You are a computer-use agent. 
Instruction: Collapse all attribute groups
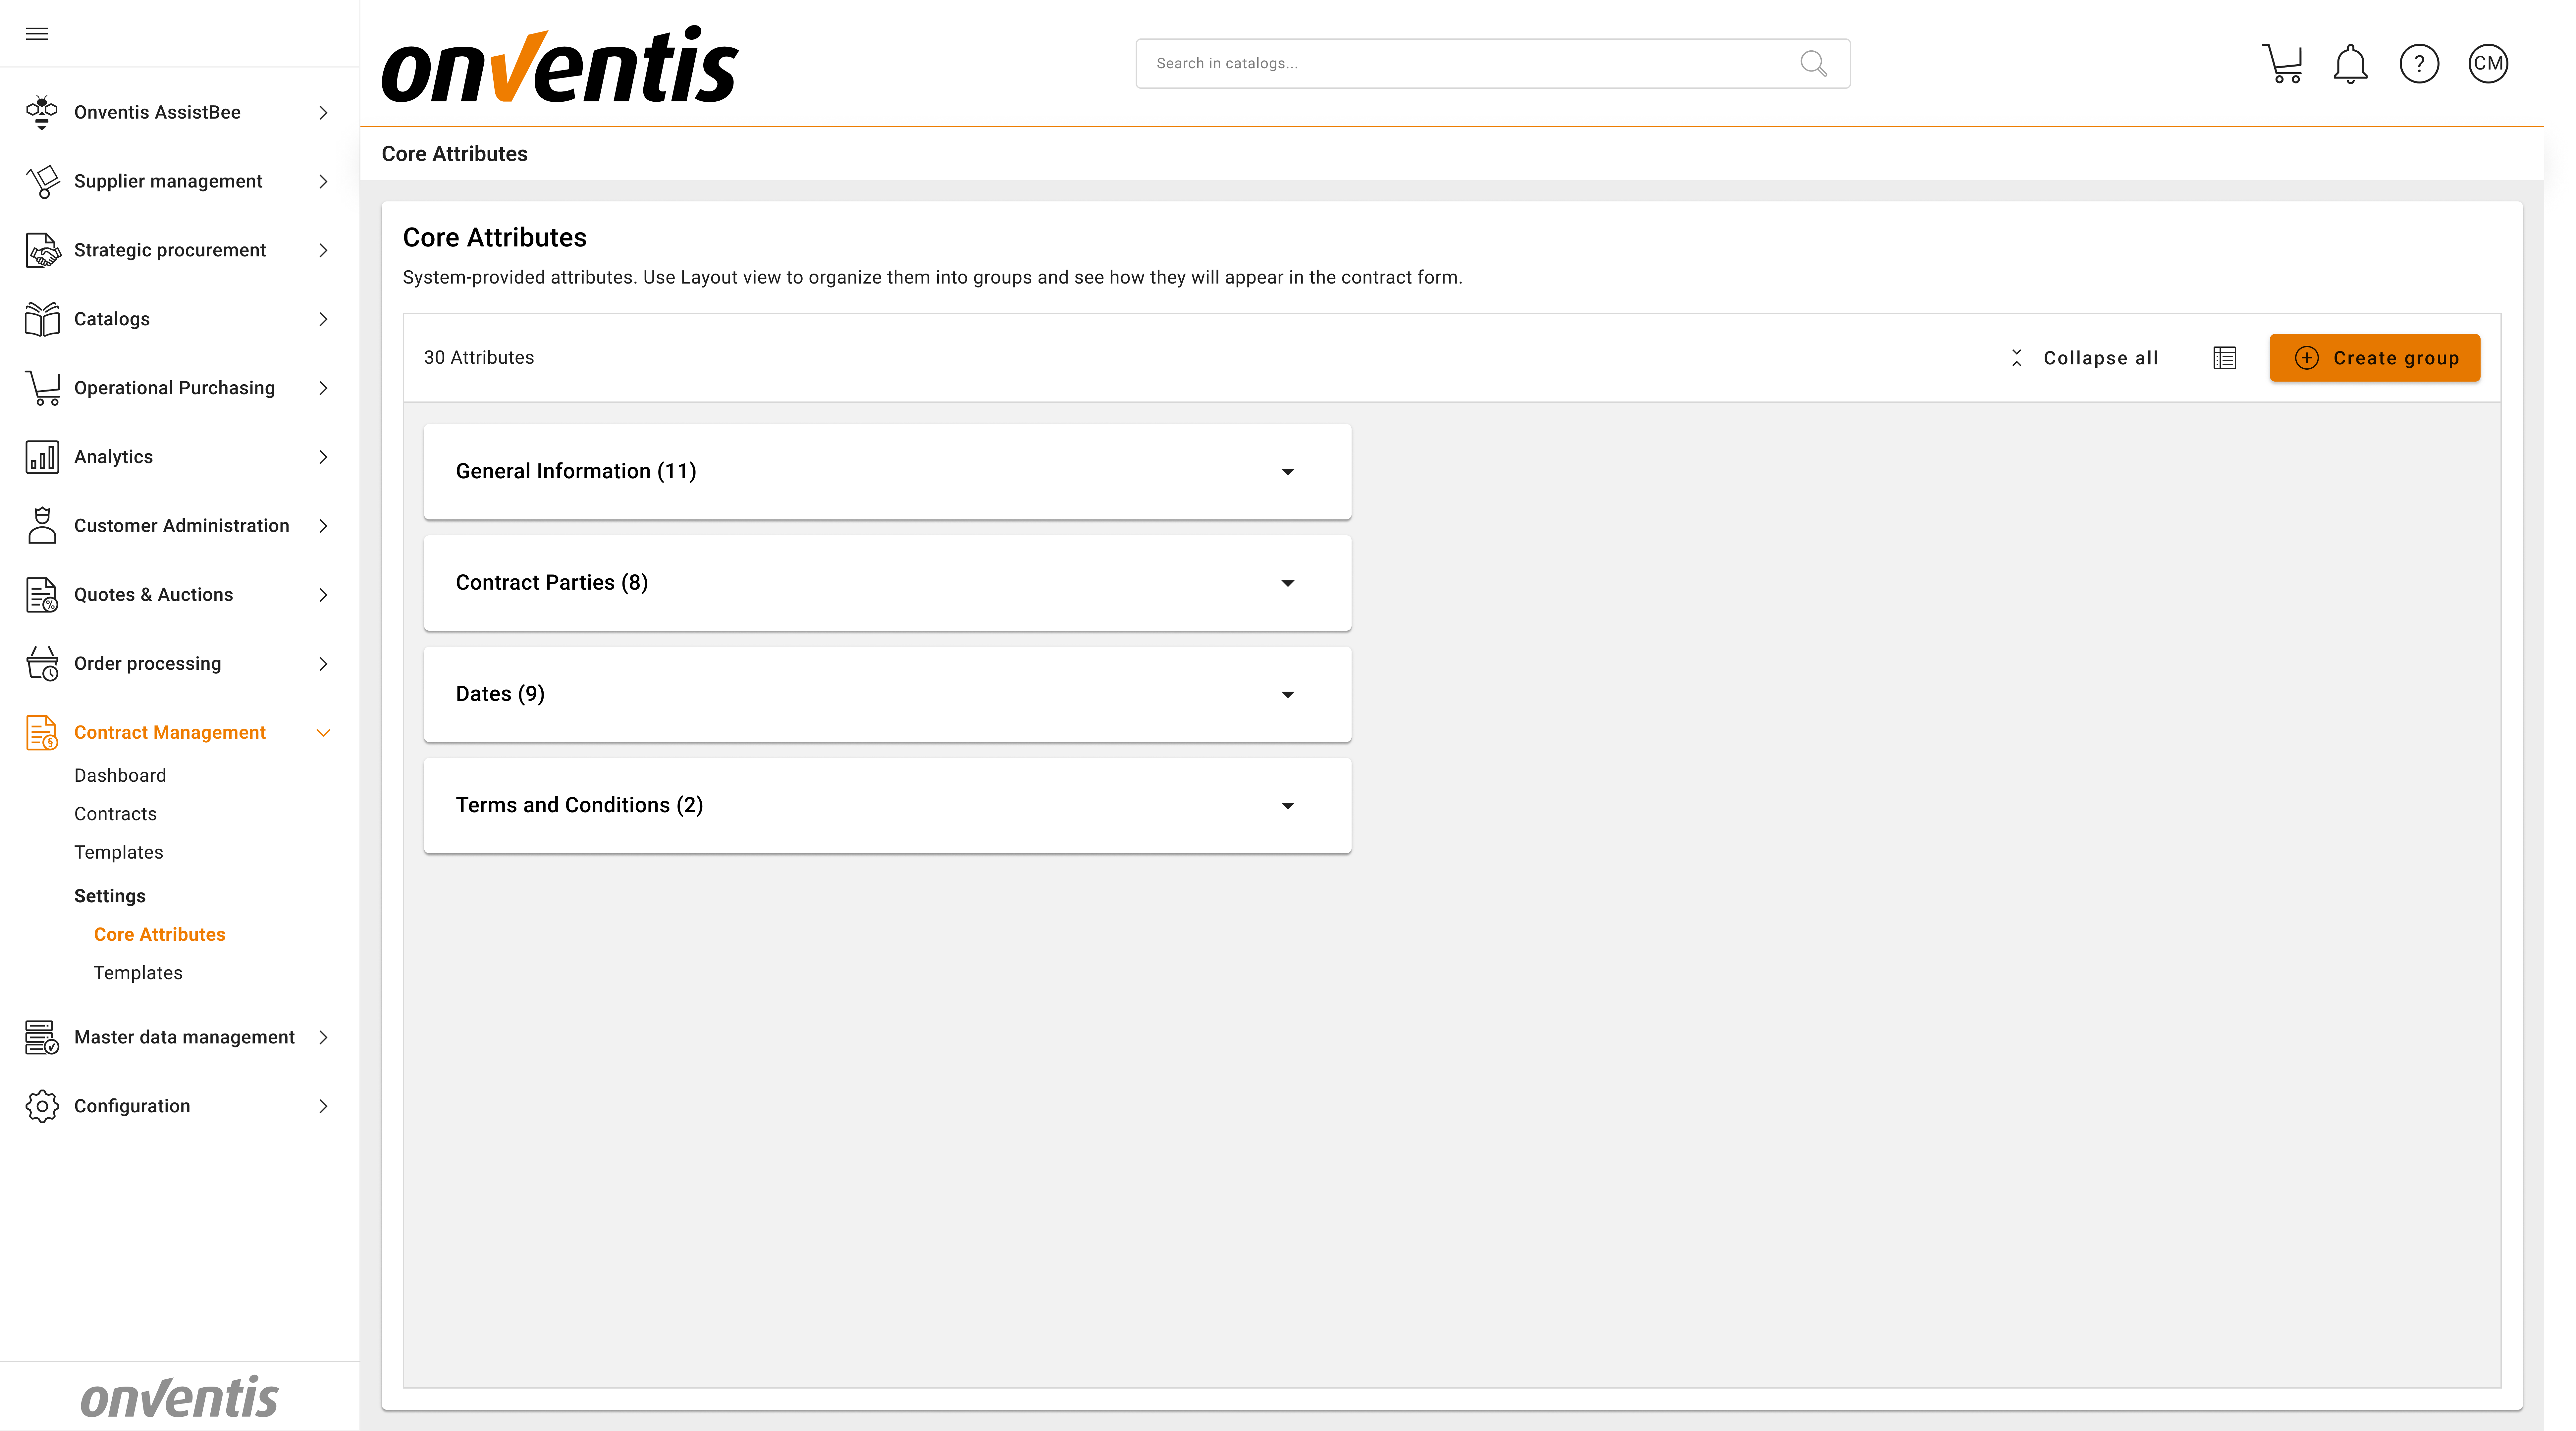[2083, 357]
